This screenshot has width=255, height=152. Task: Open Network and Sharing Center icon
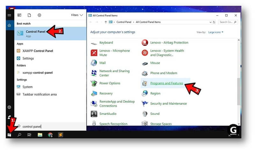pyautogui.click(x=94, y=73)
